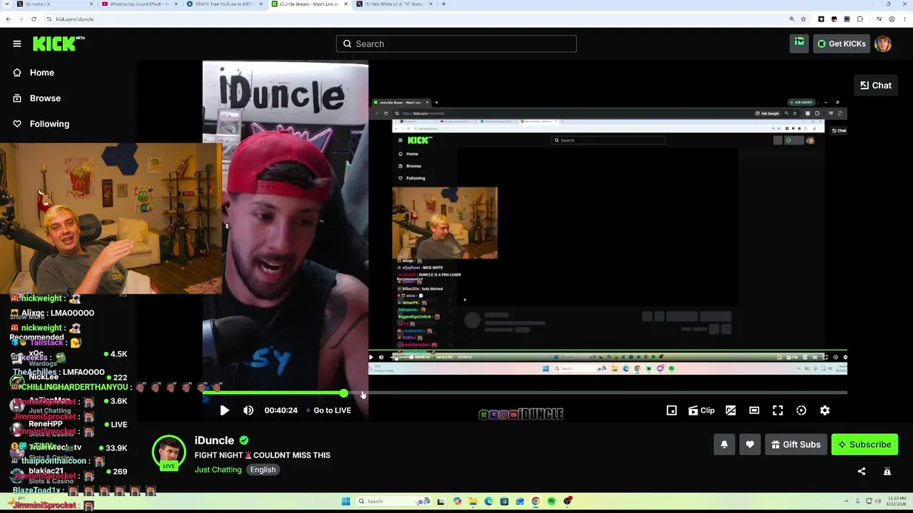The image size is (913, 513).
Task: Click the Get KICKs button
Action: point(842,43)
